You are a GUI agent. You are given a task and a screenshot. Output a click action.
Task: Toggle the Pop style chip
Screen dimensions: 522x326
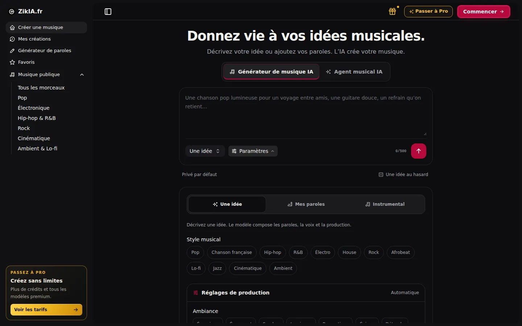(x=195, y=252)
